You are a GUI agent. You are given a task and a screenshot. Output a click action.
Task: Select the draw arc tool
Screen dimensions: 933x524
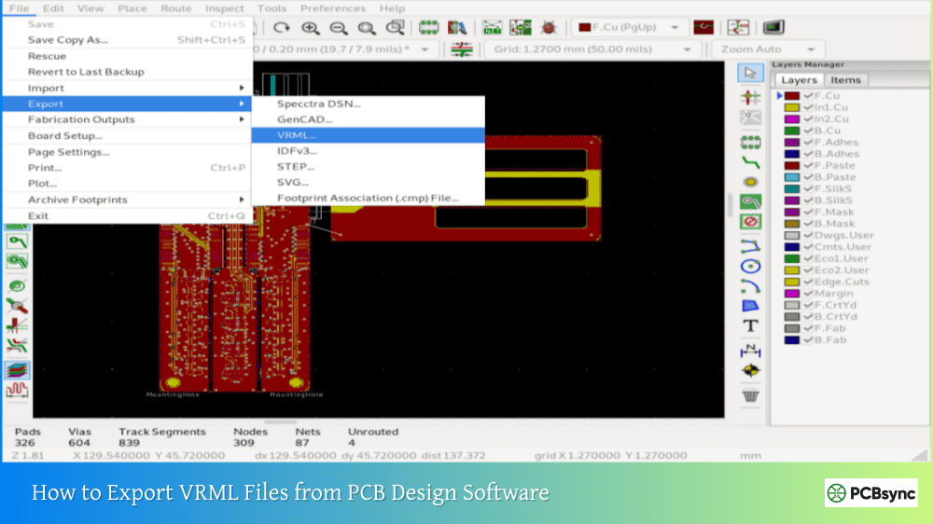(x=750, y=286)
